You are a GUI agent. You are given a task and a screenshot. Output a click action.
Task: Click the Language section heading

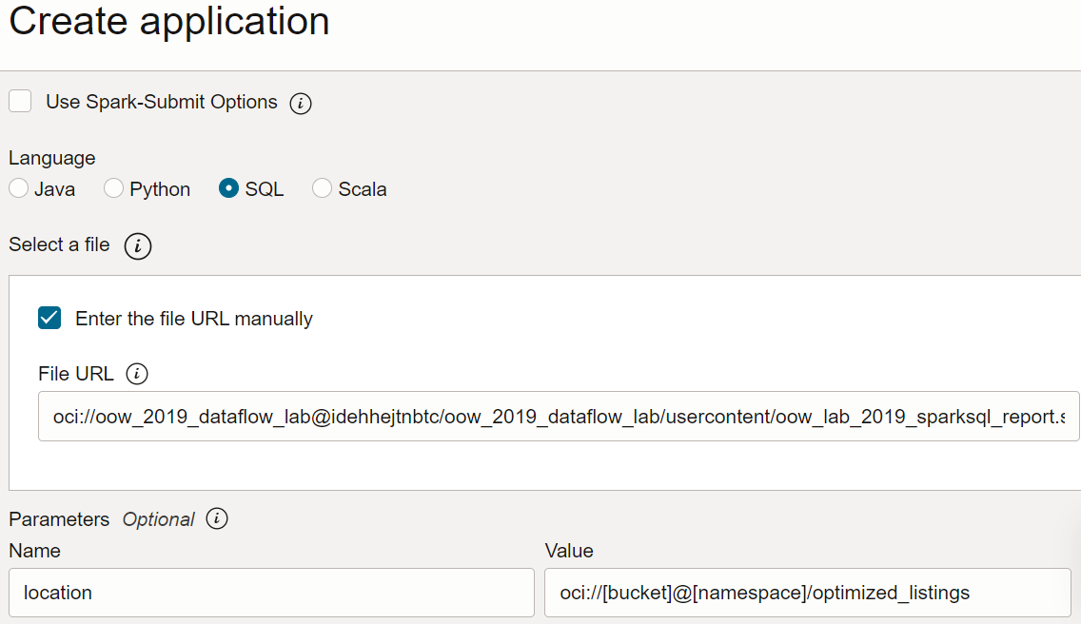pos(51,158)
